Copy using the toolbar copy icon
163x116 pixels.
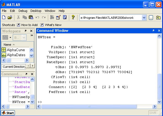click(25, 17)
